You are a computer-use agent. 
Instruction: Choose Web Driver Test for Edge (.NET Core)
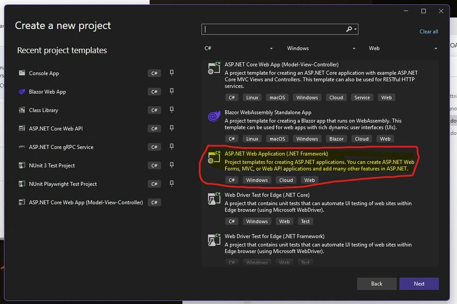tap(267, 195)
